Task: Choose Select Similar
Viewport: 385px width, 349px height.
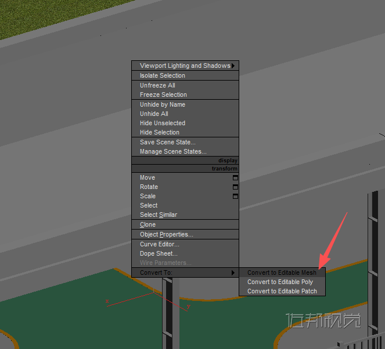Action: 185,215
